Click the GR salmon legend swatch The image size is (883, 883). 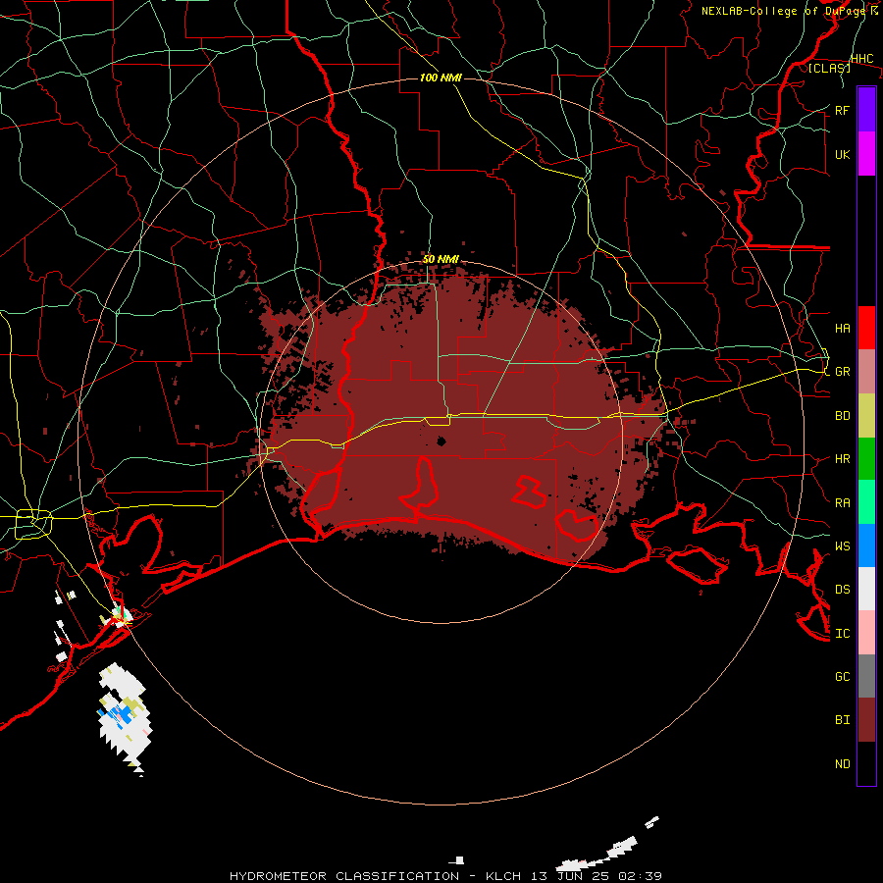pyautogui.click(x=866, y=372)
